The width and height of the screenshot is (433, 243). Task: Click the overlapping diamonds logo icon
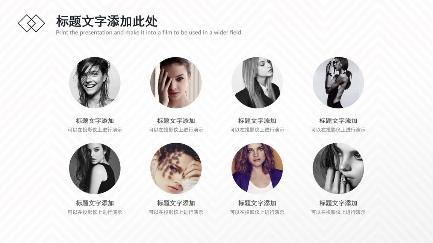pyautogui.click(x=31, y=23)
